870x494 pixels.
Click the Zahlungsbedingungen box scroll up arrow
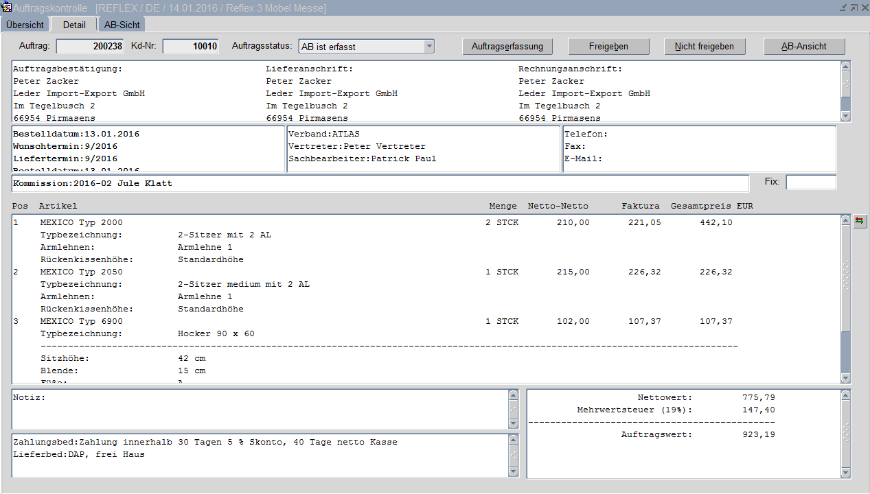coord(514,440)
